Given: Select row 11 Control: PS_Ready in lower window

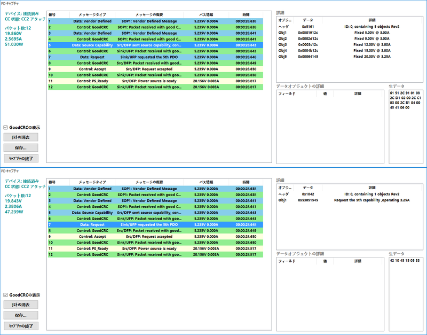Looking at the screenshot, I should click(x=155, y=248).
